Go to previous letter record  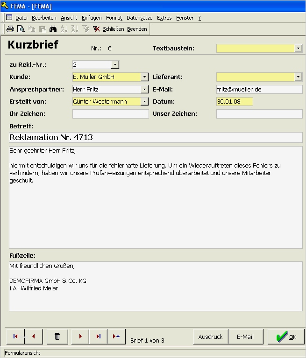coord(34,337)
